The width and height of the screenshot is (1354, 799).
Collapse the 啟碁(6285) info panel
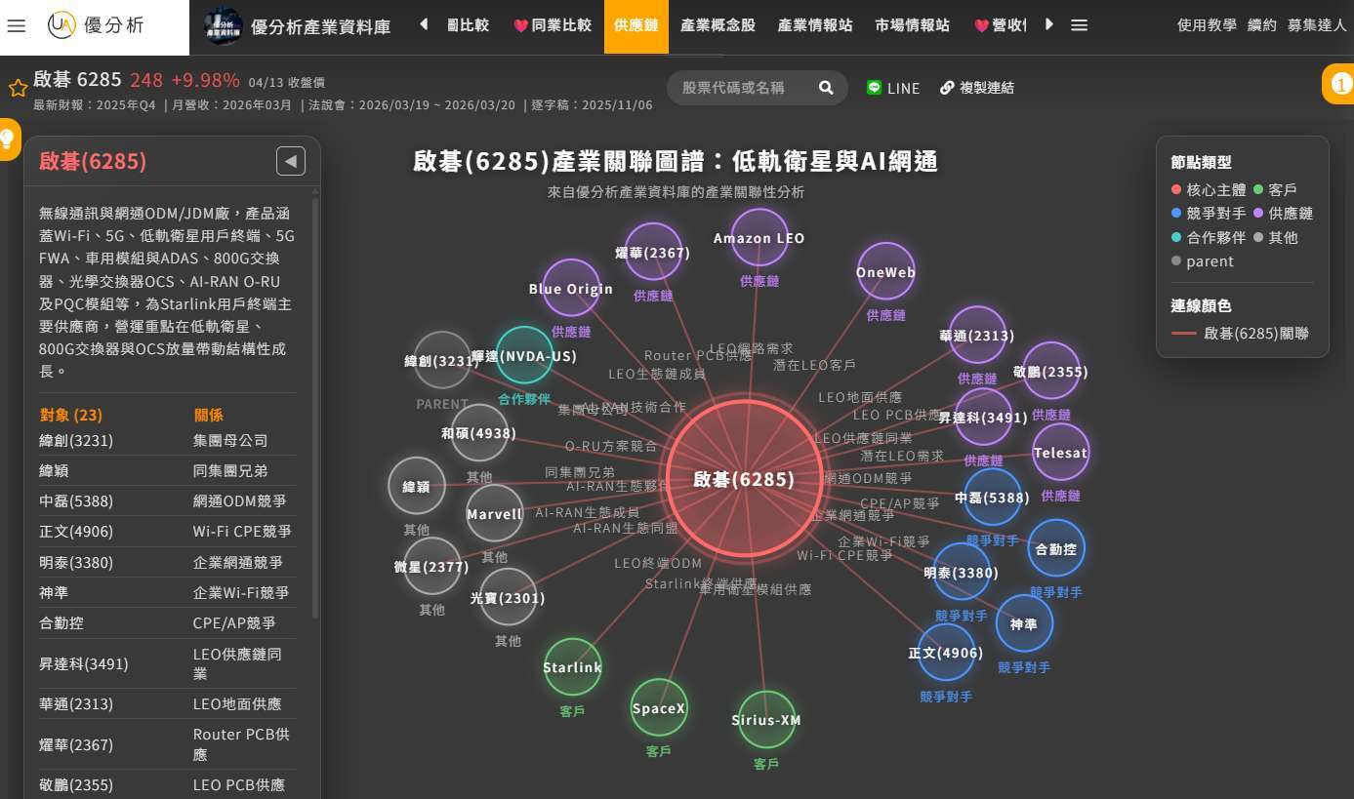(x=290, y=161)
